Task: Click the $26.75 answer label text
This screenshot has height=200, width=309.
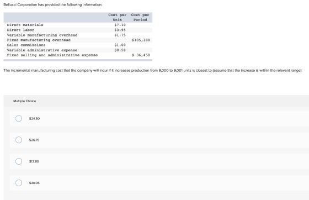Action: [x=34, y=140]
